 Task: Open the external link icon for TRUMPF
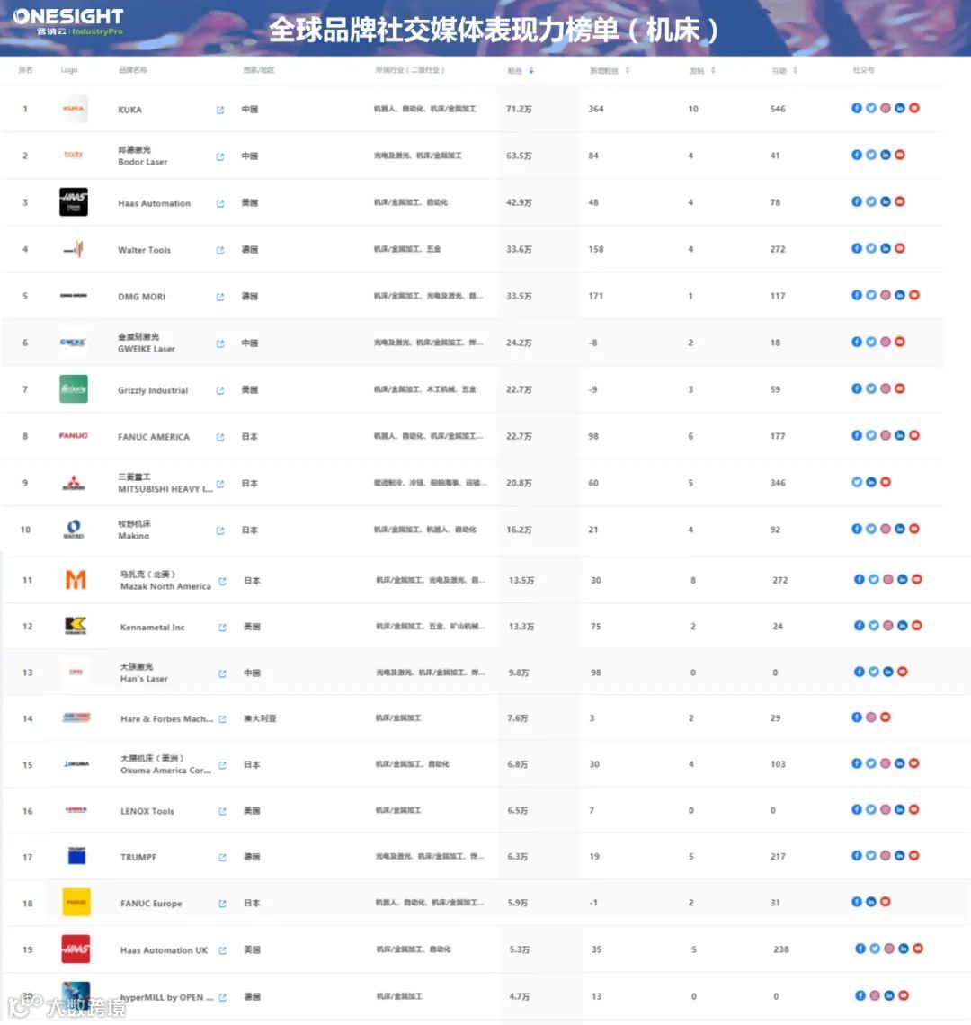pos(222,857)
